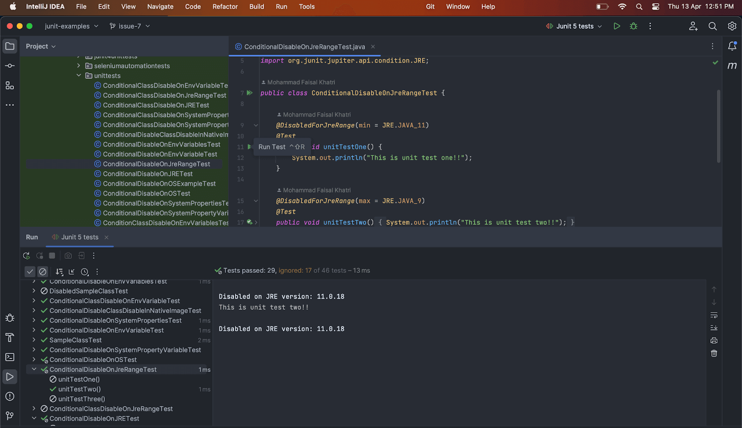Switch to ConditionalDisableOnJreRangeTest.java editor tab
Screen dimensions: 742x428
(x=304, y=47)
